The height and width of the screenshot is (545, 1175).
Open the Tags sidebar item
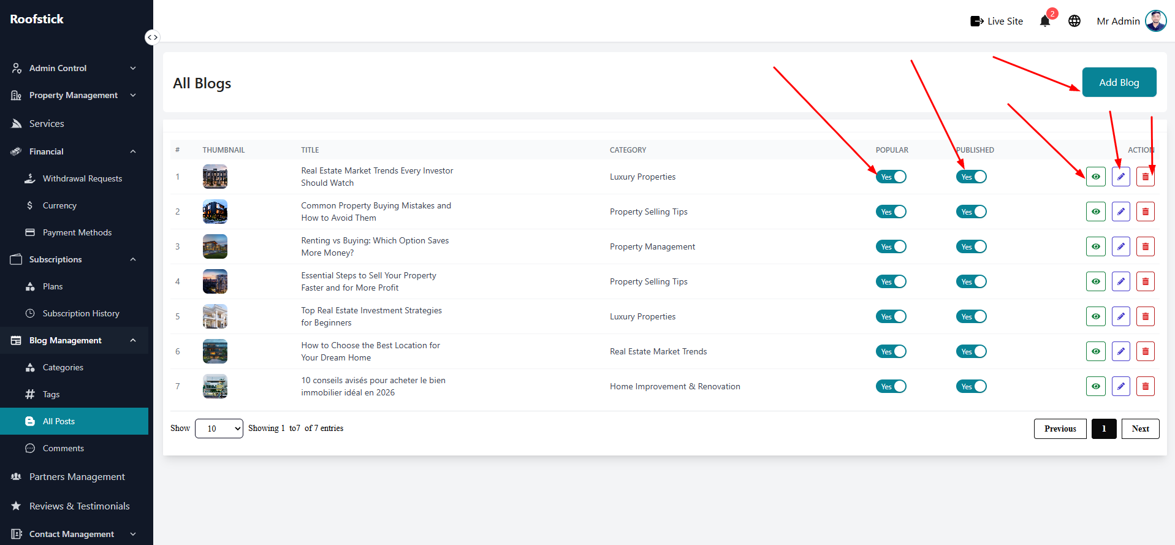click(x=74, y=394)
